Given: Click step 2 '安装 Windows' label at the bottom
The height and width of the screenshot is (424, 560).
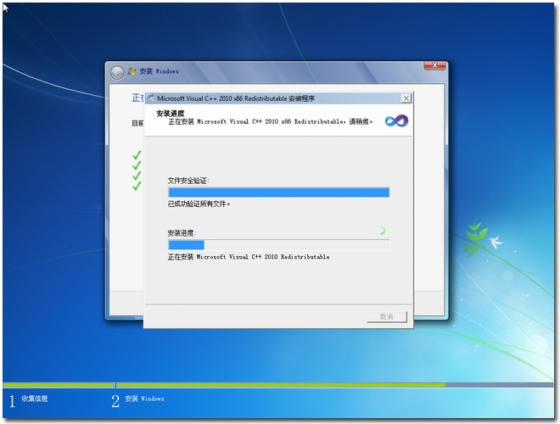Looking at the screenshot, I should [x=144, y=399].
